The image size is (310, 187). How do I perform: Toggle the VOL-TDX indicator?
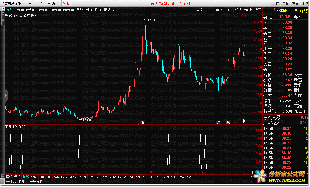coord(116,177)
